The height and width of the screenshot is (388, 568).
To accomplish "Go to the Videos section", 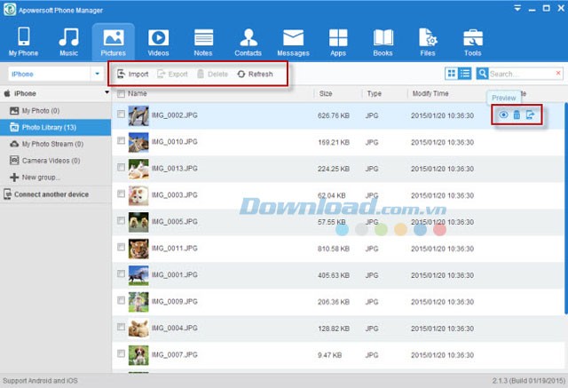I will pyautogui.click(x=158, y=42).
